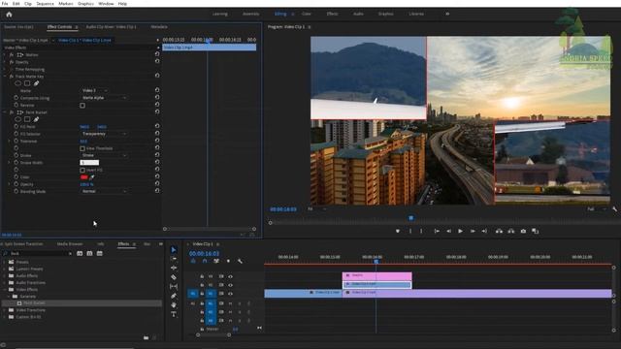Play the Program monitor
The width and height of the screenshot is (621, 349).
460,231
